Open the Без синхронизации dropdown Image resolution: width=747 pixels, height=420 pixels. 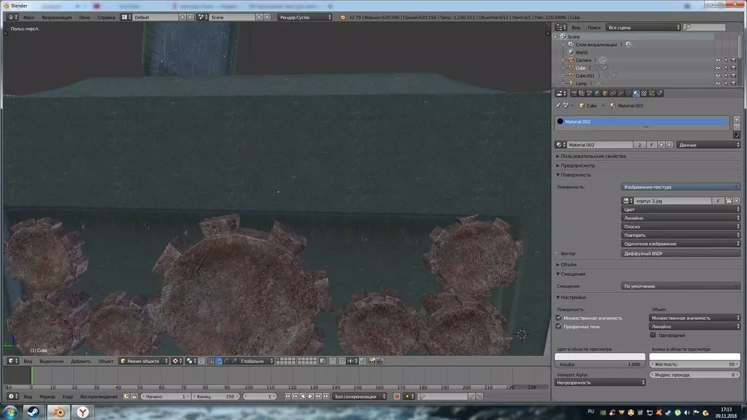359,397
